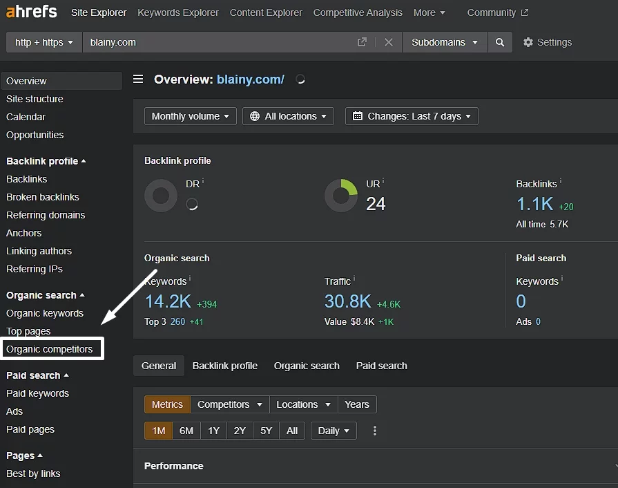This screenshot has height=488, width=618.
Task: Toggle the hamburger sidebar menu icon
Action: tap(138, 79)
